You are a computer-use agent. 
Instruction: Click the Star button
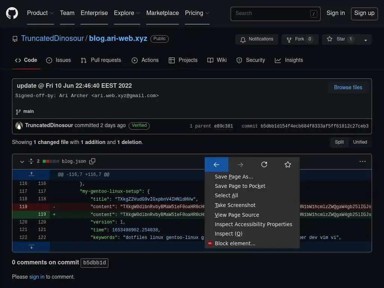pyautogui.click(x=340, y=39)
